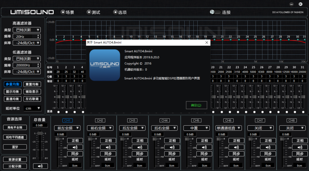
Task: Toggle CH1 phase 正相 button
Action: tap(75, 141)
